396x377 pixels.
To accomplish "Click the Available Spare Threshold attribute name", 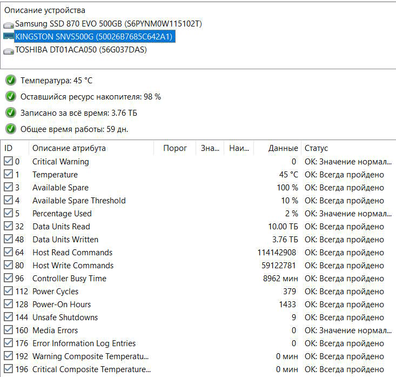I will (79, 201).
